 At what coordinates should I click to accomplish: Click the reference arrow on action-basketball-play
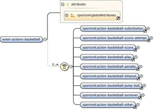point(133,59)
